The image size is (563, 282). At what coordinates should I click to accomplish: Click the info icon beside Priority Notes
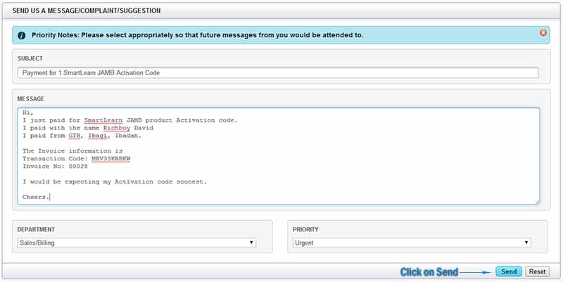22,35
